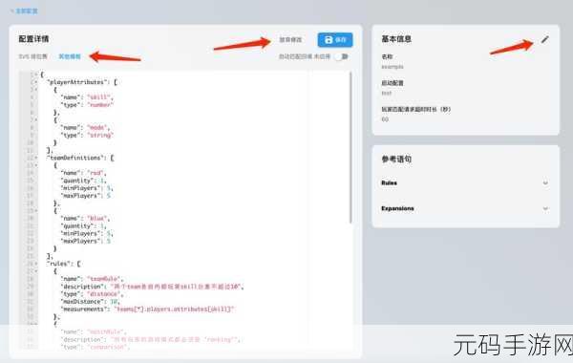Expand the Expansions reference section
This screenshot has height=363, width=573.
465,208
